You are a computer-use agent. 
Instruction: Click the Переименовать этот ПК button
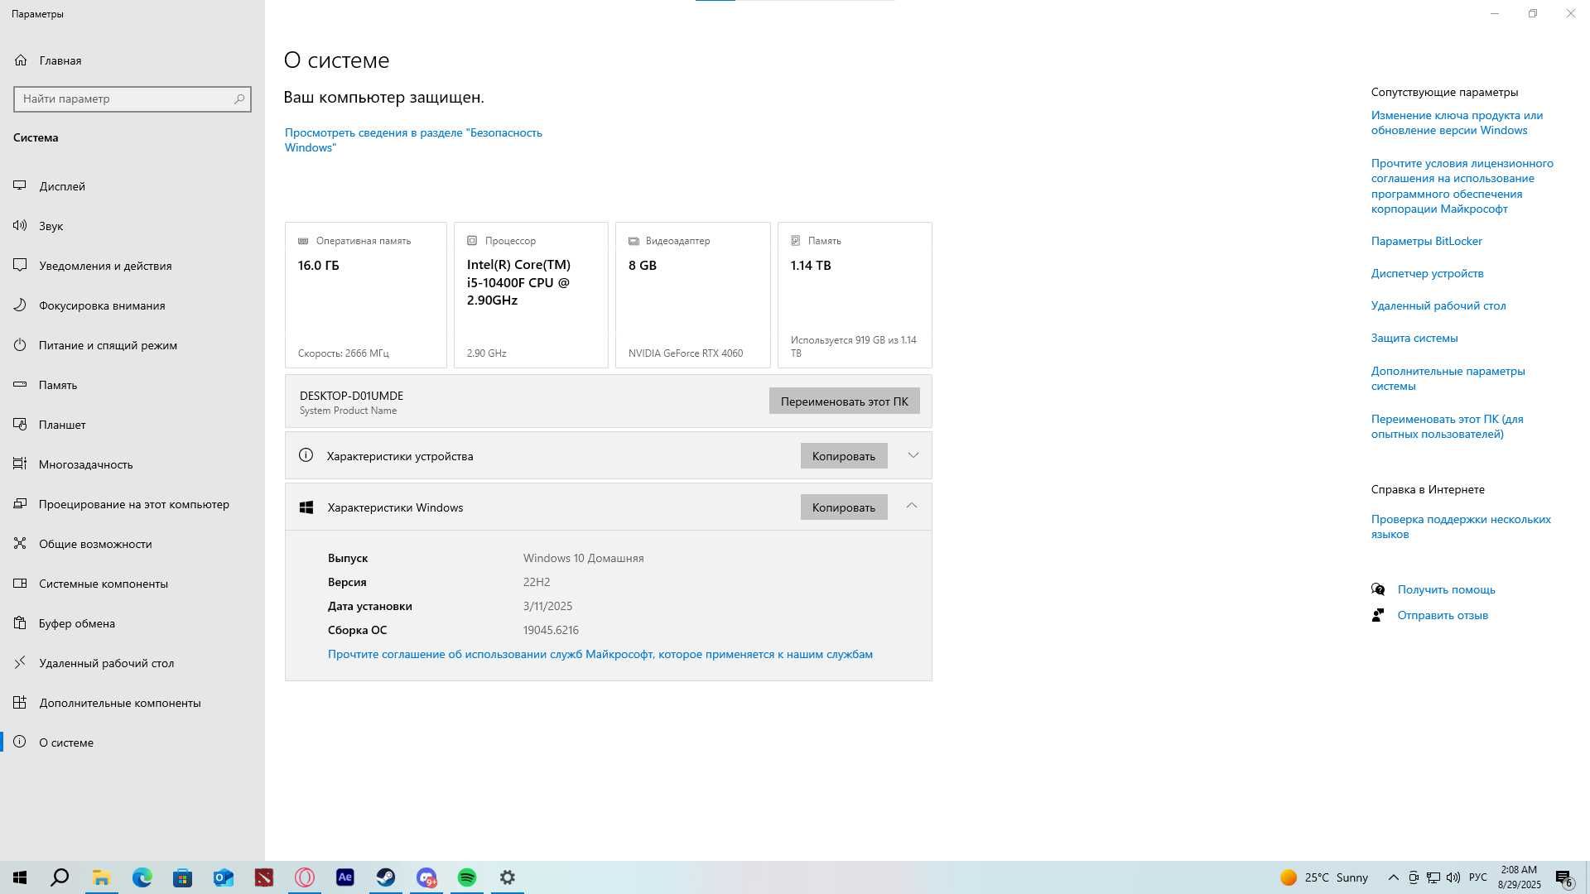844,401
